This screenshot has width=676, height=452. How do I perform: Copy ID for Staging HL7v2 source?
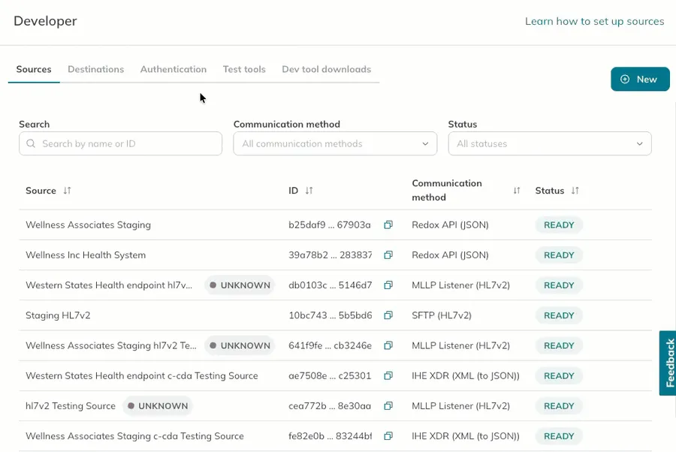[388, 315]
